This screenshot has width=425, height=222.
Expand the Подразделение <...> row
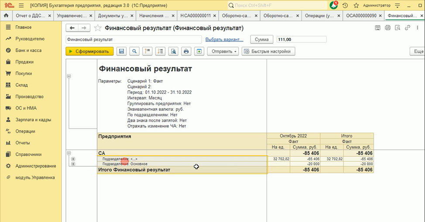73,159
